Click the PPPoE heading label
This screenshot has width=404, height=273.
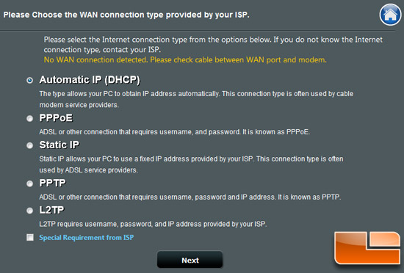pyautogui.click(x=56, y=118)
